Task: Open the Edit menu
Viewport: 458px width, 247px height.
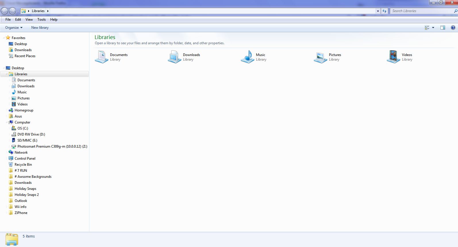Action: (18, 20)
